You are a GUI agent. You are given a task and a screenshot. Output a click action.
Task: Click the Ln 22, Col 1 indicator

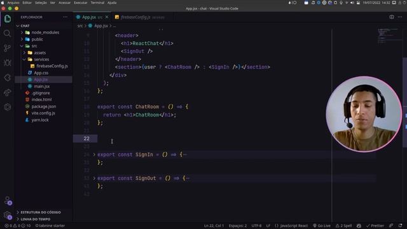point(214,226)
